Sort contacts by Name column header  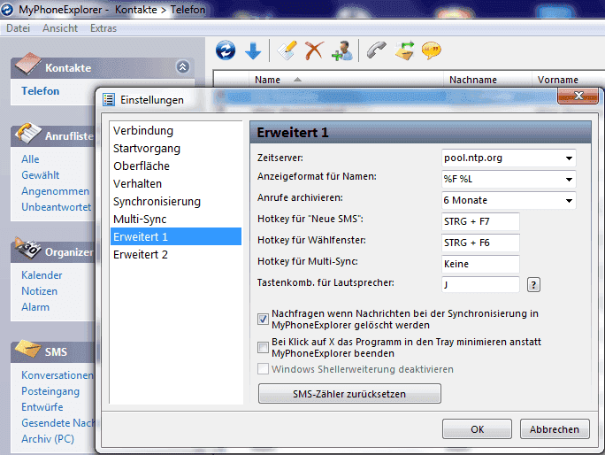347,80
